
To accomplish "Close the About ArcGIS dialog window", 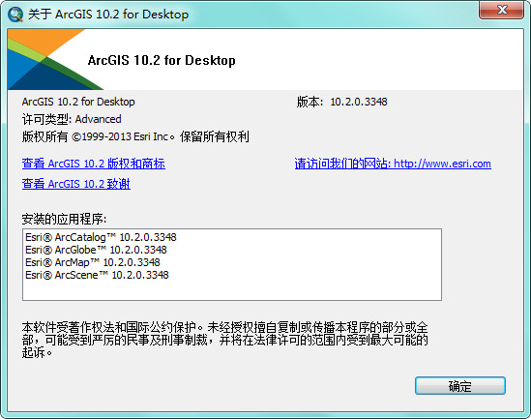I will [501, 11].
